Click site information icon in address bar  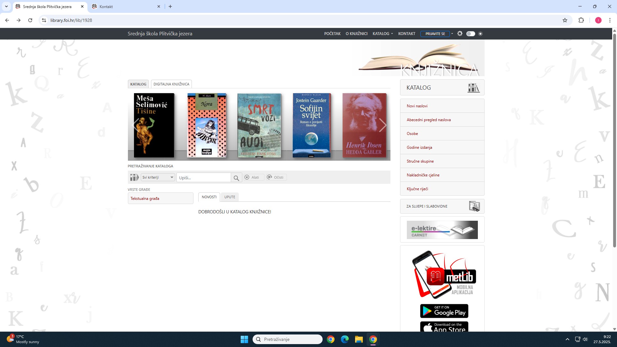pos(44,20)
